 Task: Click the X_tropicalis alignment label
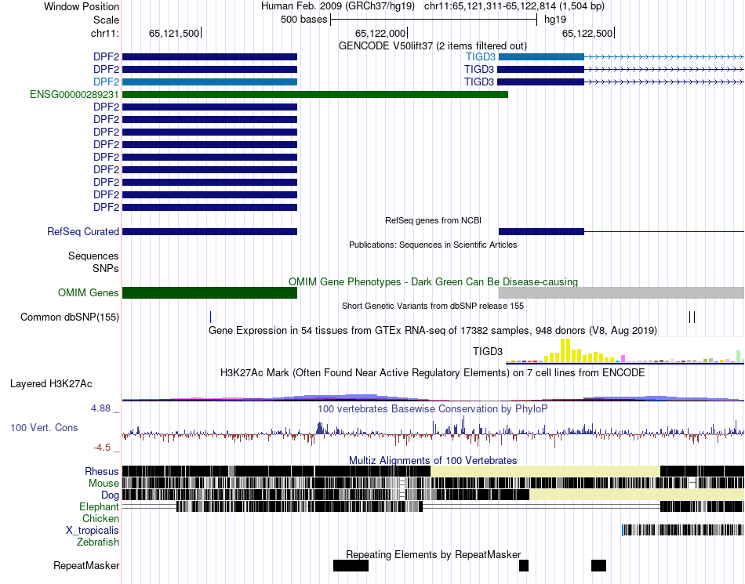point(93,531)
